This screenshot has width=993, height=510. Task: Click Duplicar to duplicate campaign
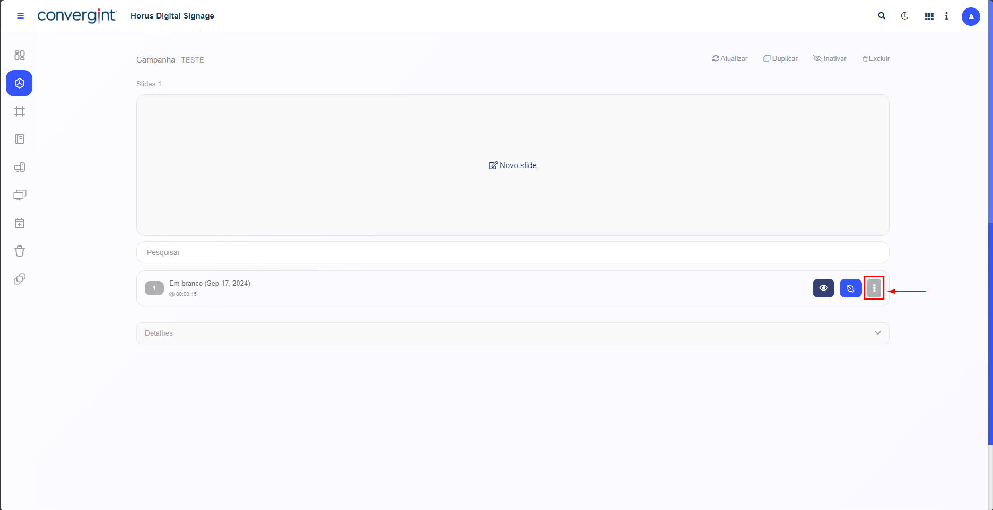point(780,59)
